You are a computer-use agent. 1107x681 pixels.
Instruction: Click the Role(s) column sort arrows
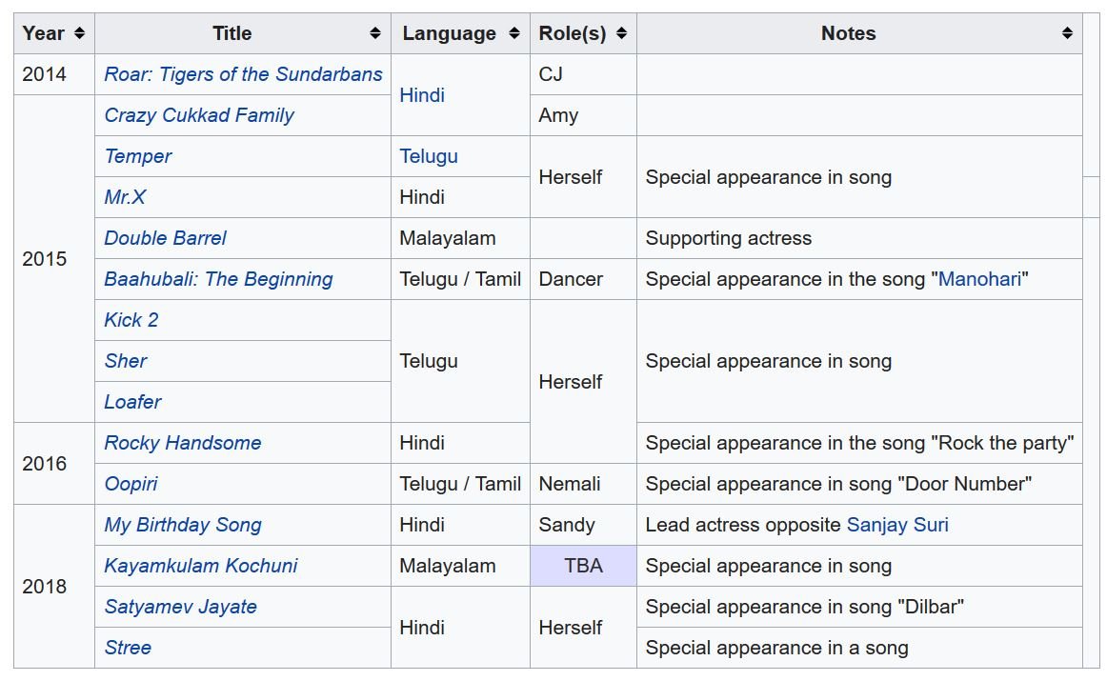pos(621,33)
